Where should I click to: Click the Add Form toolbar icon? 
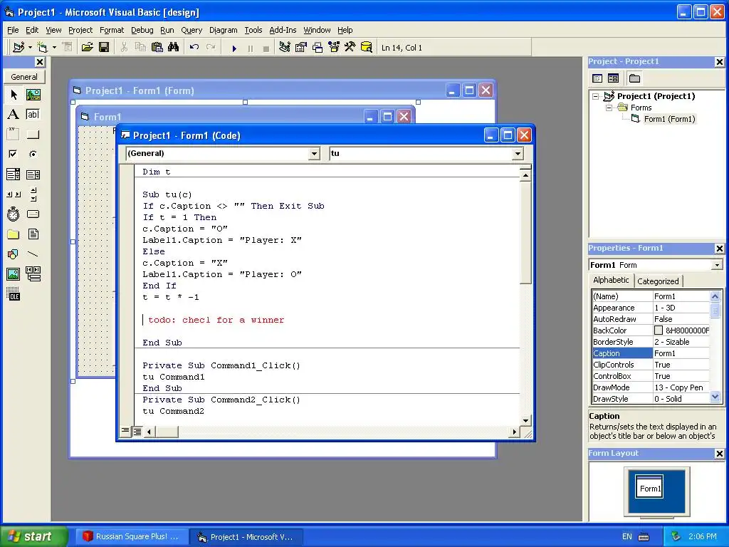(43, 48)
